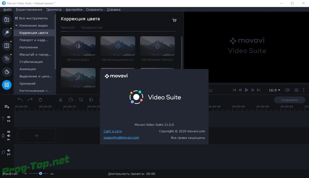
Task: Select Поворот и кадр... tool
Action: coord(34,40)
